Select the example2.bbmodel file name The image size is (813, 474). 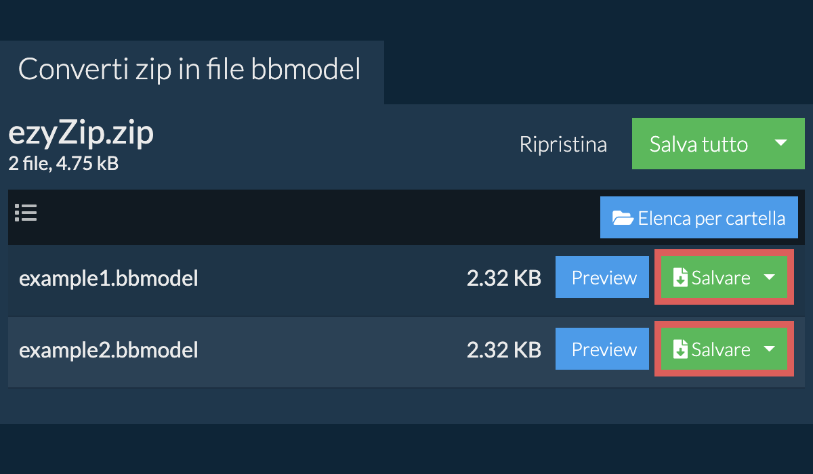[108, 350]
